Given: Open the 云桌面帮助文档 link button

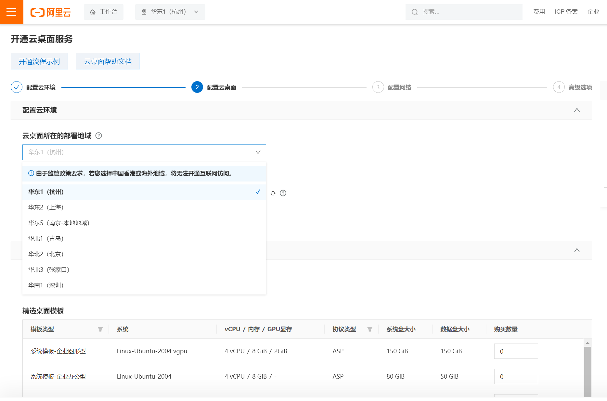Looking at the screenshot, I should [108, 61].
